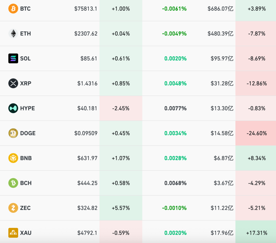The width and height of the screenshot is (276, 243).
Task: Select the Bitcoin Cash logo icon
Action: 13,183
